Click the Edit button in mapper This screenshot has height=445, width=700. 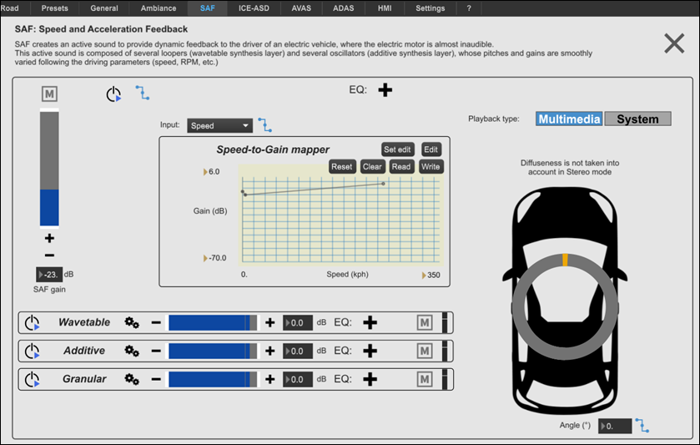click(431, 149)
